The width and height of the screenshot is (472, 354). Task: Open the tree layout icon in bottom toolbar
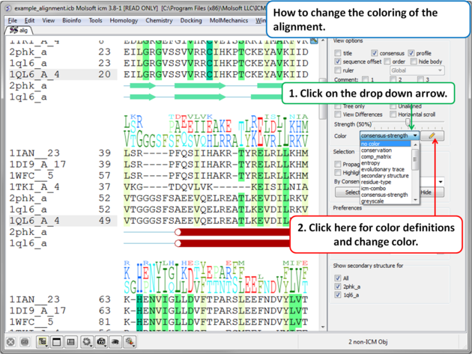43,342
